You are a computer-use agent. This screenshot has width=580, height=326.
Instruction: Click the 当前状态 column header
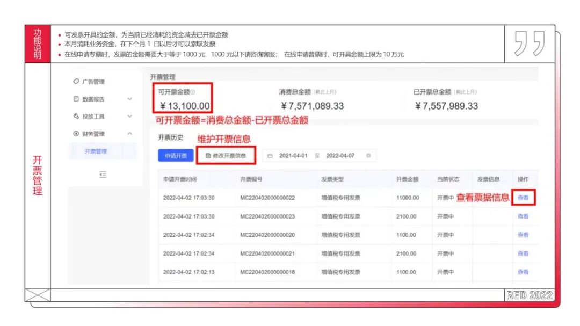(x=448, y=179)
